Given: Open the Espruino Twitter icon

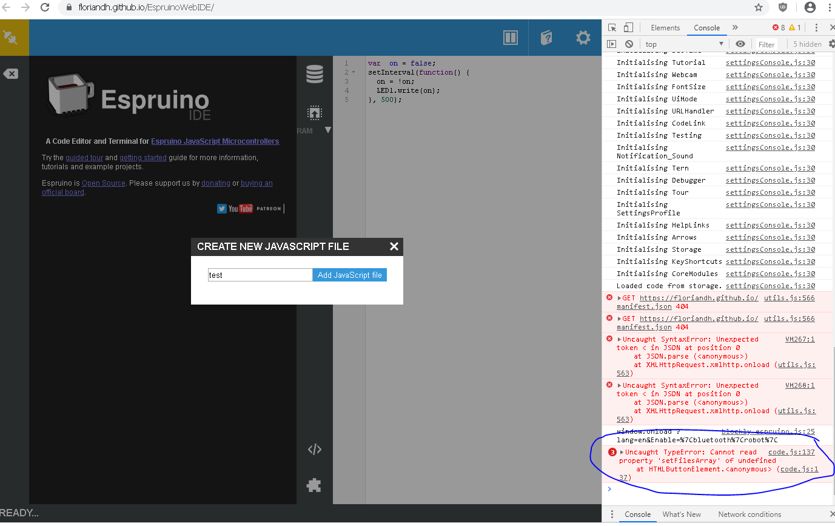Looking at the screenshot, I should pos(222,209).
